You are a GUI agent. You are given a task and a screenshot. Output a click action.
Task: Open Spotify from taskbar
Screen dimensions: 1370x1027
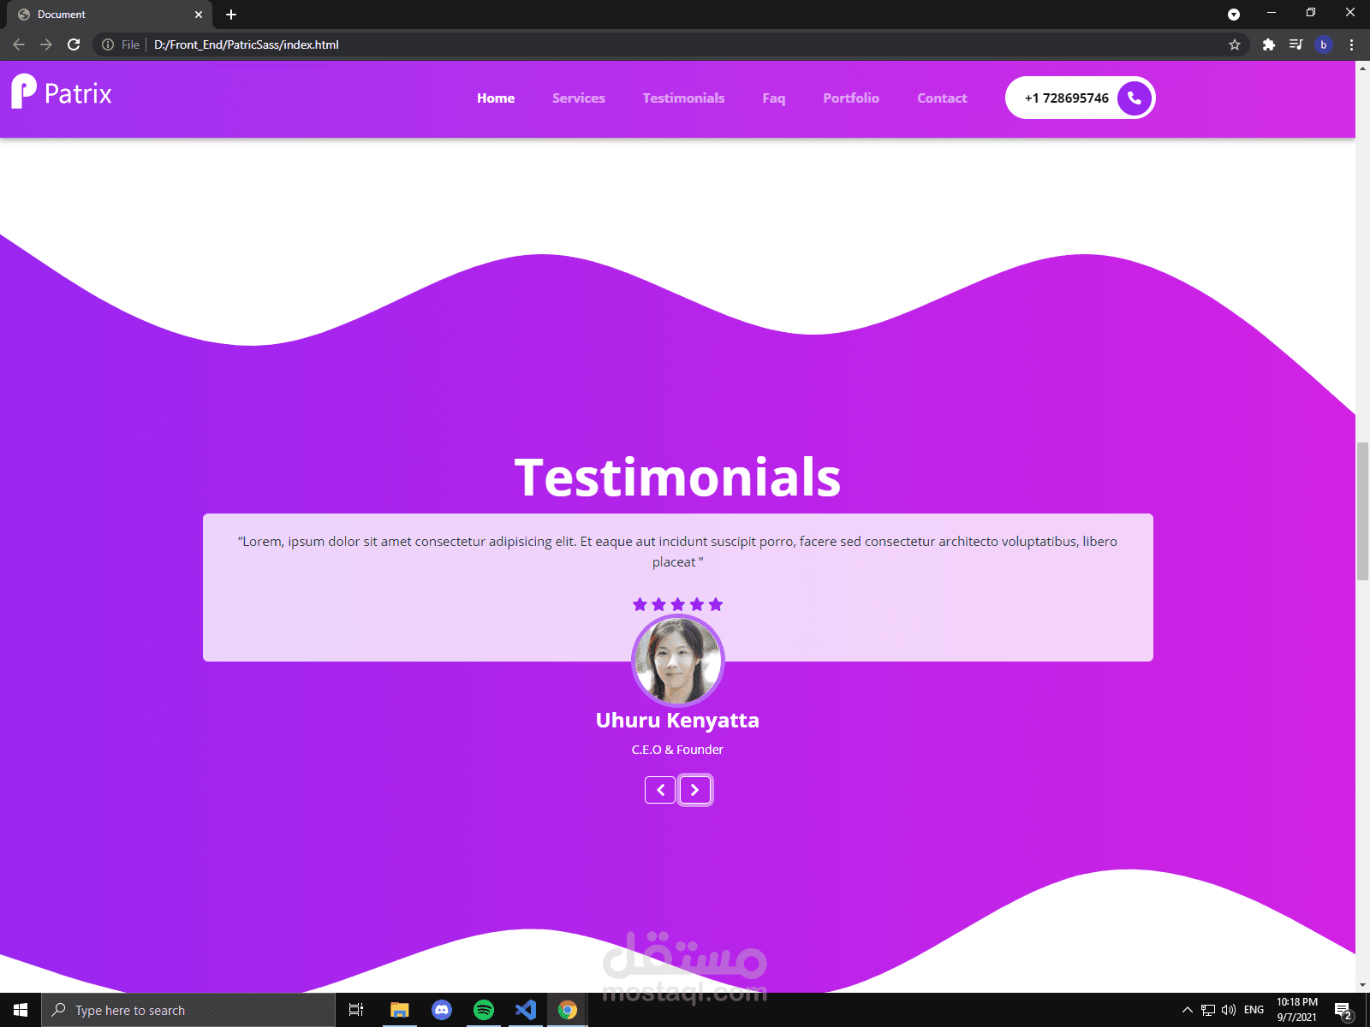click(484, 1010)
